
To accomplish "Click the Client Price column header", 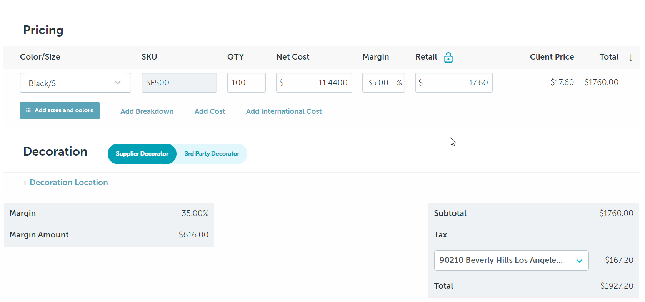I will (552, 57).
